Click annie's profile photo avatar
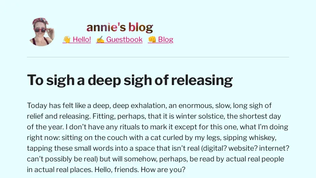 point(41,32)
